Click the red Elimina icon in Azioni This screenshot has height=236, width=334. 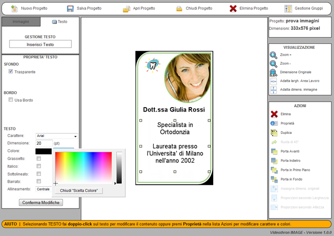coord(274,114)
